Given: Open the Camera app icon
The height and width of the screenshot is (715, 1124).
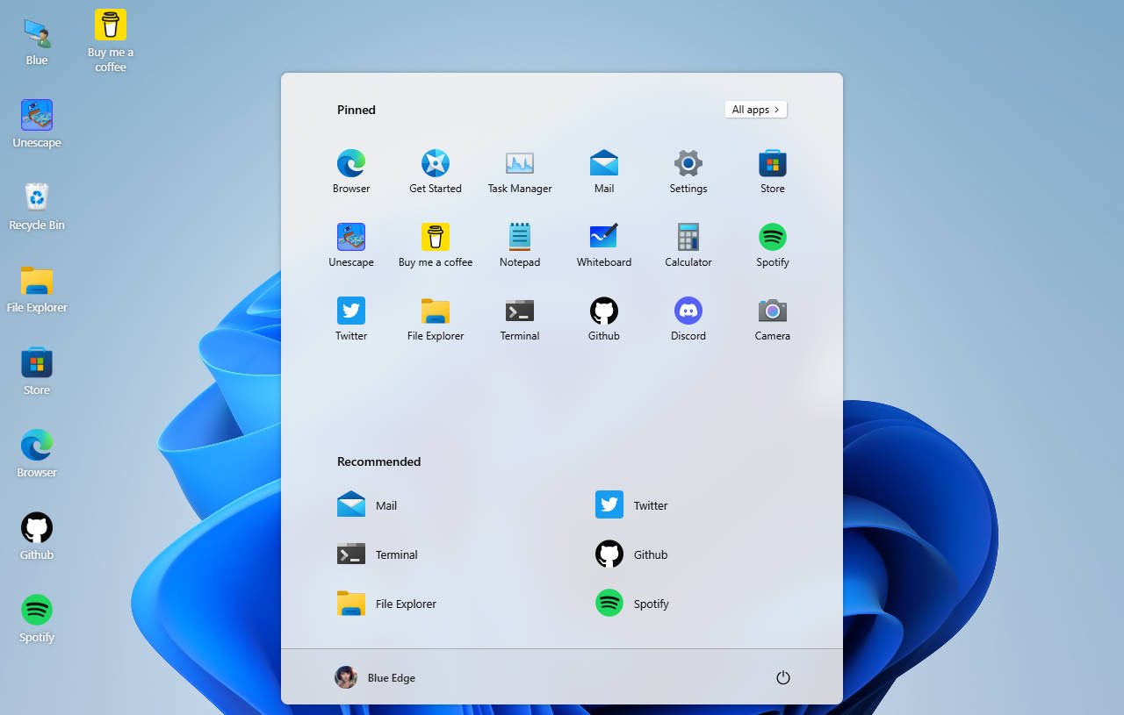Looking at the screenshot, I should [x=773, y=311].
